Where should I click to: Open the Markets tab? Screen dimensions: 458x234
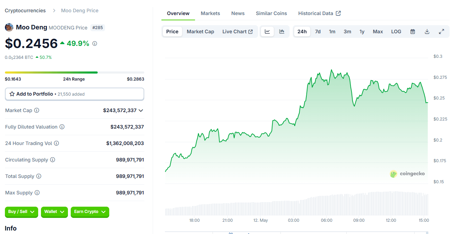(x=210, y=13)
